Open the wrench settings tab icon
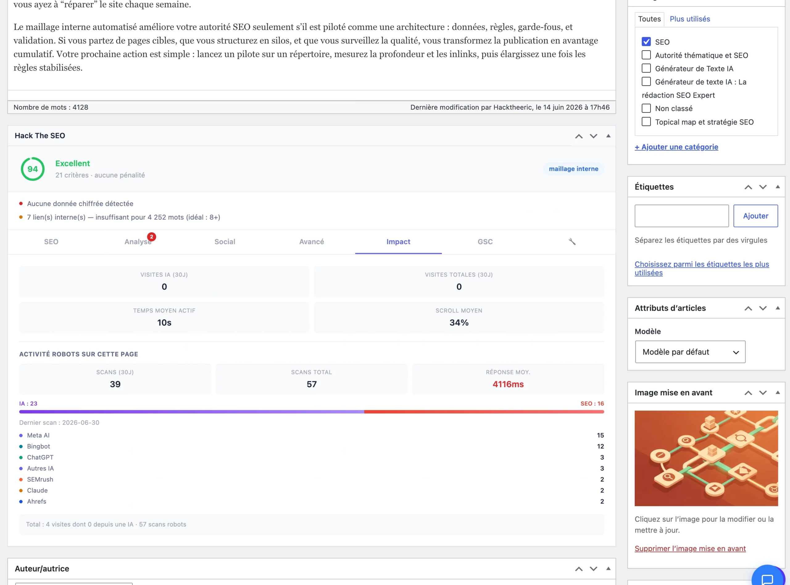 point(572,242)
